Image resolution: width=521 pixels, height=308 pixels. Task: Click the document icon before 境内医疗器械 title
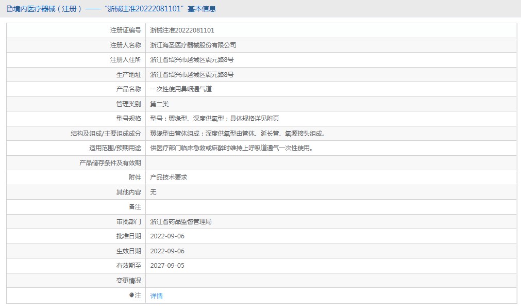[x=10, y=9]
